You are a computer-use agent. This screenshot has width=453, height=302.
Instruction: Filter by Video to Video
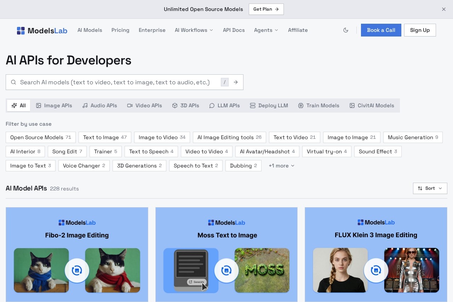point(207,152)
